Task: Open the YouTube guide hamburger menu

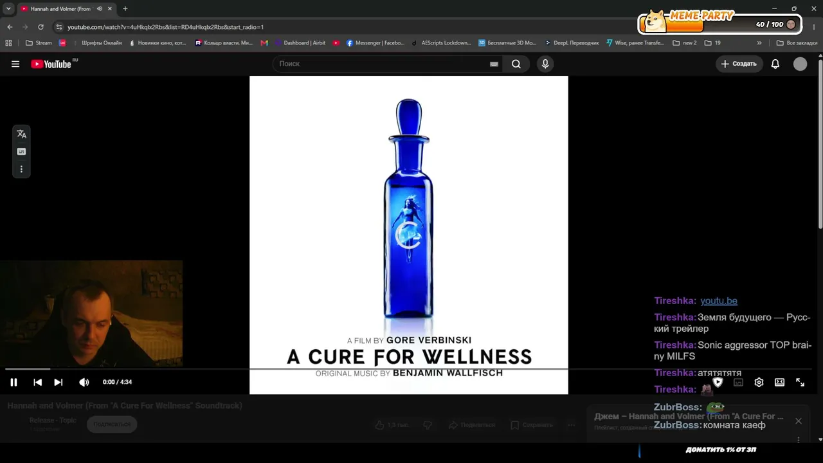Action: [x=15, y=64]
